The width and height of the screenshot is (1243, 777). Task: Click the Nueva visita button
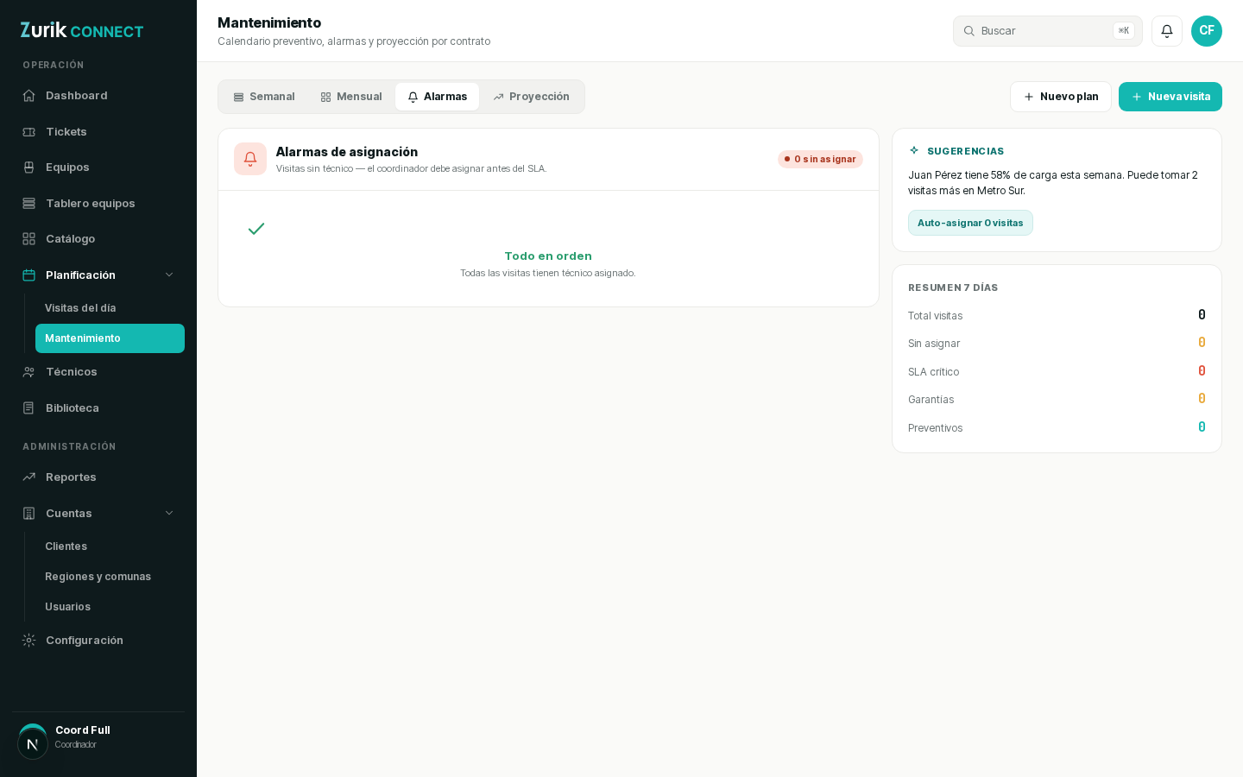(x=1170, y=97)
